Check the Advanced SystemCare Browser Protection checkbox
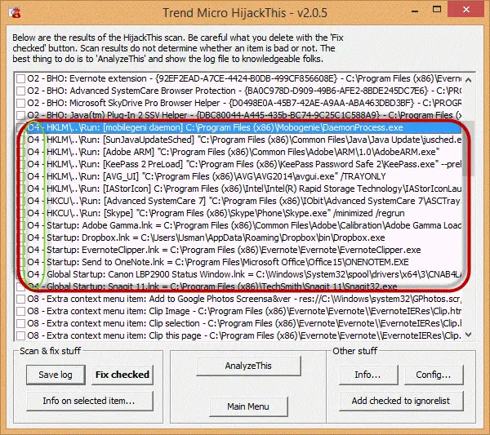Image resolution: width=490 pixels, height=435 pixels. (x=21, y=91)
